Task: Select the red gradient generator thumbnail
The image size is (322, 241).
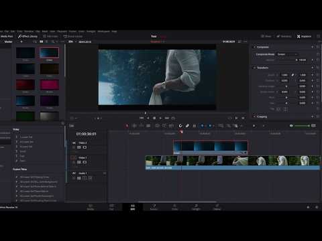Action: tap(25, 85)
